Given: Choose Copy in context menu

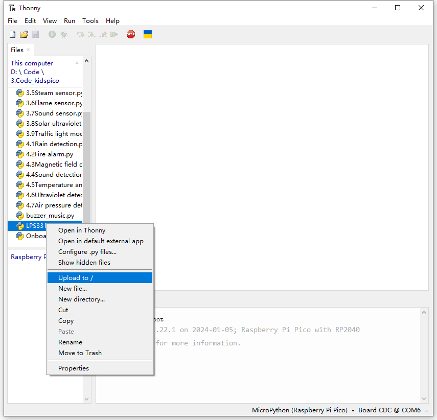Looking at the screenshot, I should [x=100, y=321].
